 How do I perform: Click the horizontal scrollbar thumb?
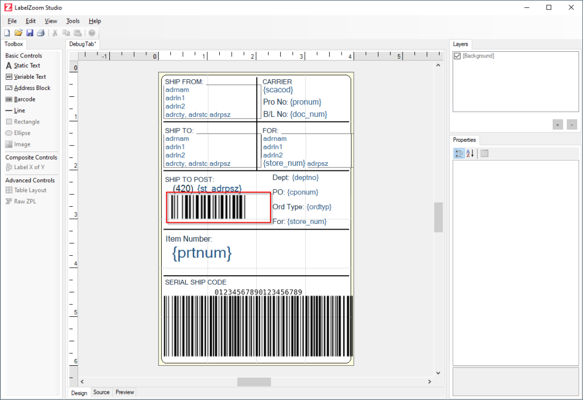click(x=254, y=382)
